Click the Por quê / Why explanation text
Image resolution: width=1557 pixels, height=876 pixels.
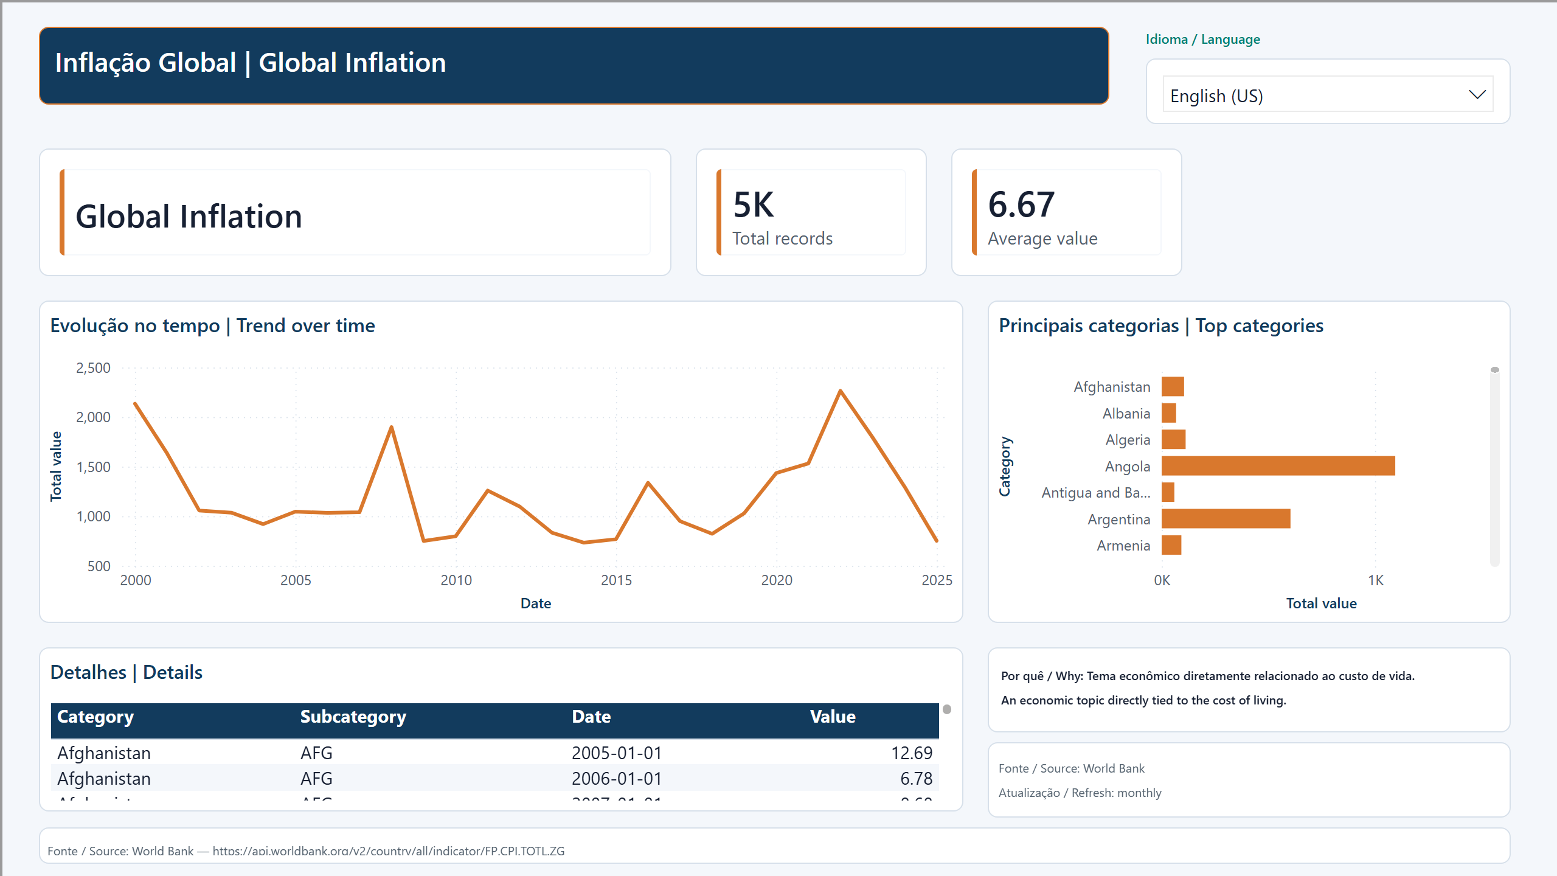(1208, 688)
